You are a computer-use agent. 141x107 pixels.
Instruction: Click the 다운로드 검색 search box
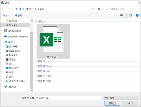coord(122,9)
